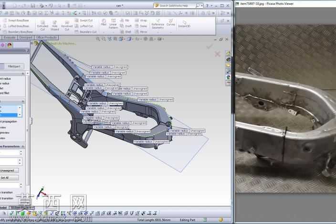The width and height of the screenshot is (336, 224).
Task: Select Lofted Boss/Base command
Action: [16, 26]
